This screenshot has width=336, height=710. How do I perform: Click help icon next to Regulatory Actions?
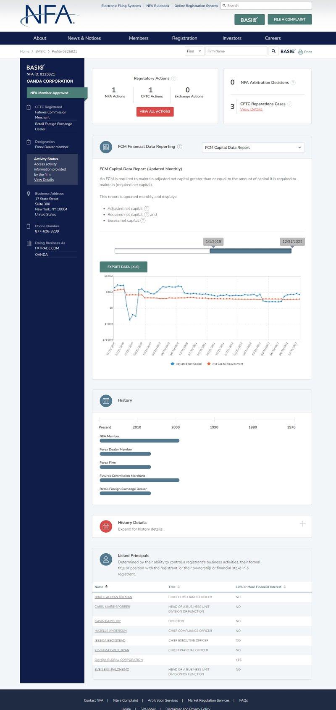[174, 79]
